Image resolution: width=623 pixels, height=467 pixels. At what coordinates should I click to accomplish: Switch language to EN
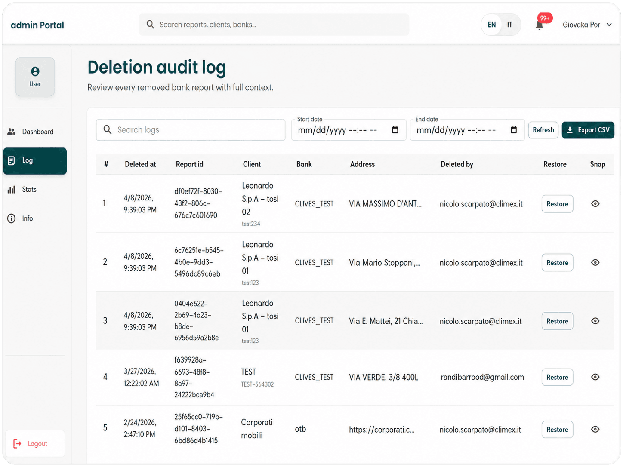492,25
